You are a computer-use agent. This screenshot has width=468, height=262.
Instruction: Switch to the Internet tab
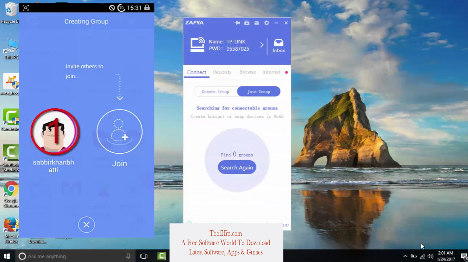(272, 72)
